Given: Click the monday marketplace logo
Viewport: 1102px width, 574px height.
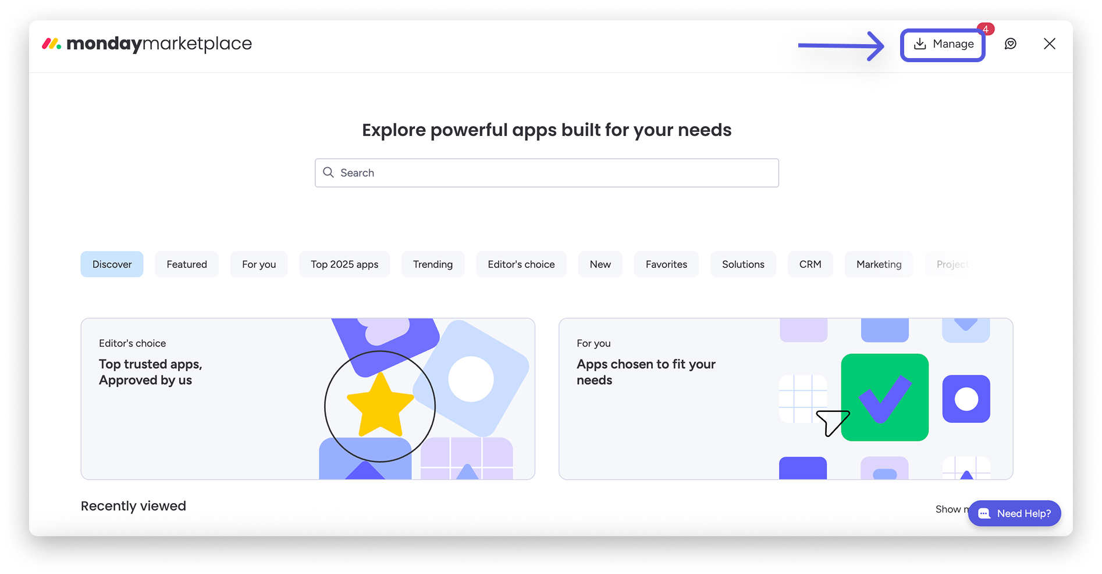Looking at the screenshot, I should [147, 44].
